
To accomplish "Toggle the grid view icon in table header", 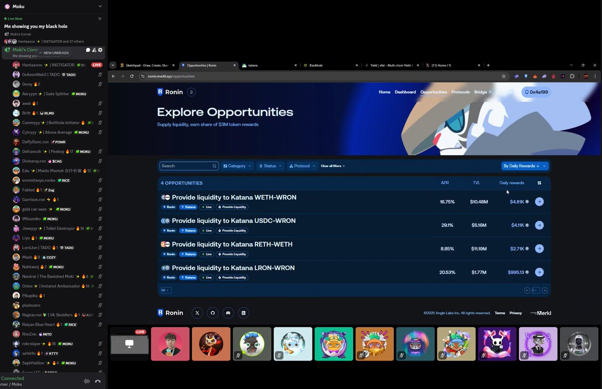I will [x=539, y=183].
